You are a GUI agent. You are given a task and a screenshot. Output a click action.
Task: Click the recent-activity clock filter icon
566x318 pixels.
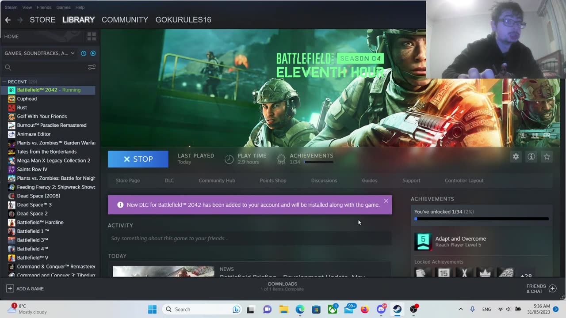pos(84,53)
